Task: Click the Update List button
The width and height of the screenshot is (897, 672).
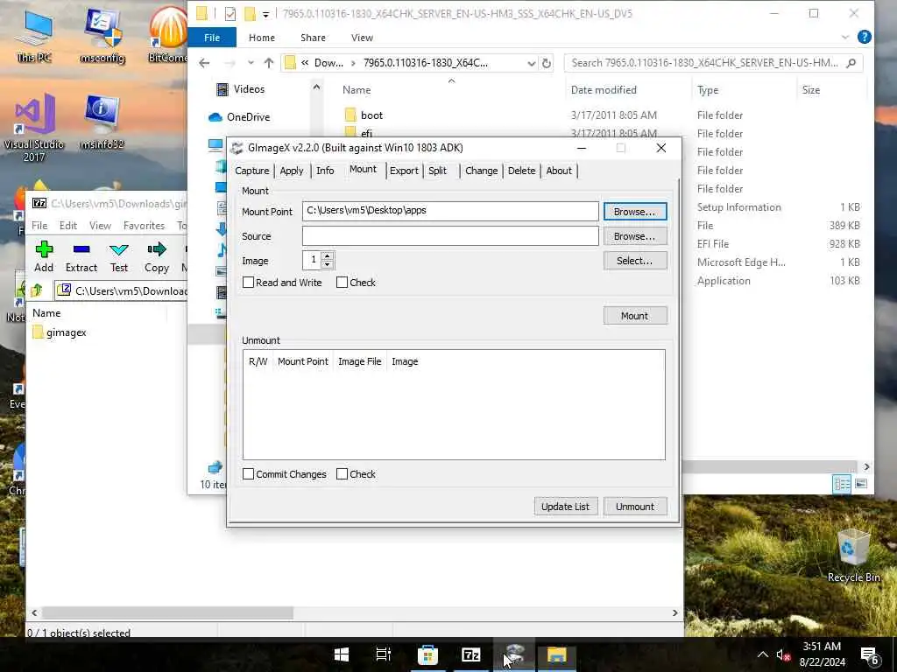Action: pos(565,507)
